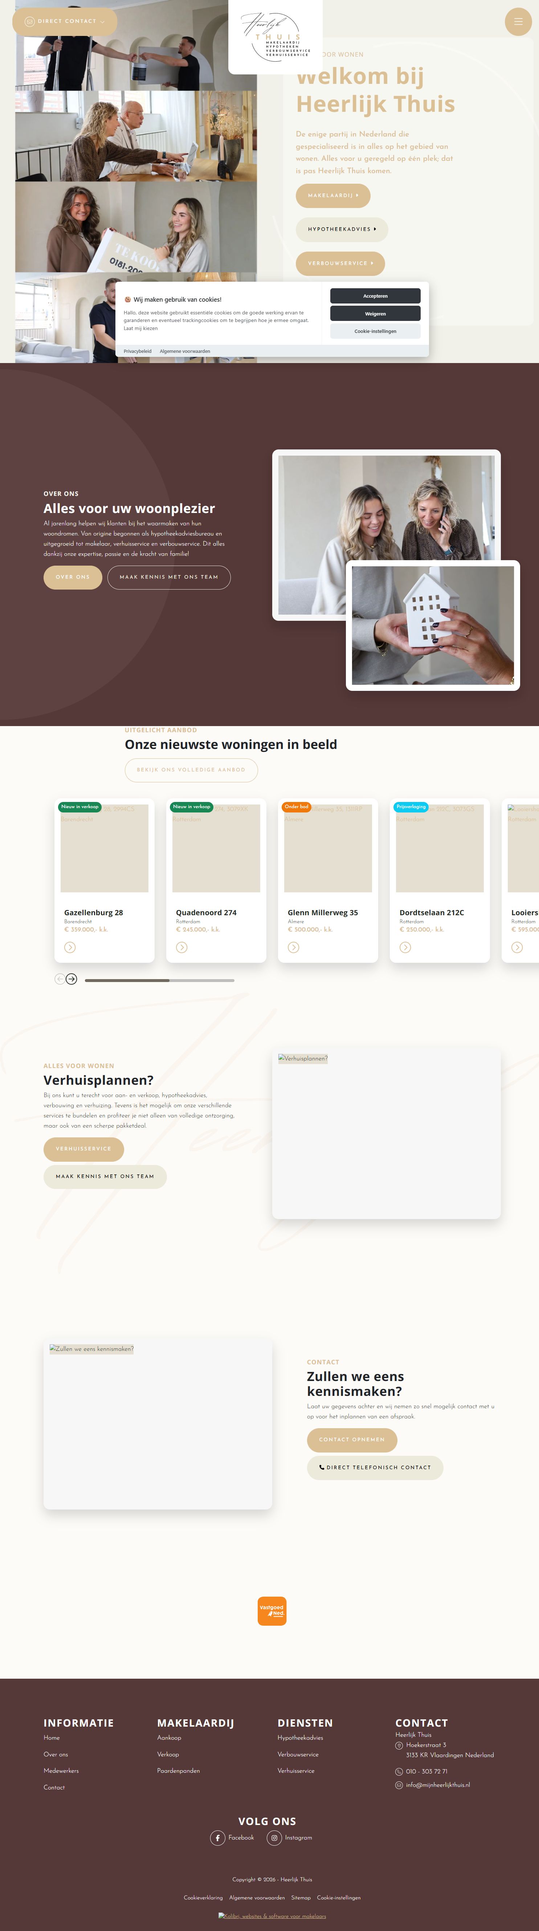The height and width of the screenshot is (1931, 539).
Task: Go to next slide in listings carousel
Action: 71,979
